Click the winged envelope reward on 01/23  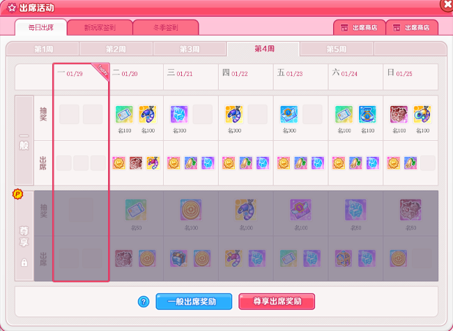[x=289, y=114]
